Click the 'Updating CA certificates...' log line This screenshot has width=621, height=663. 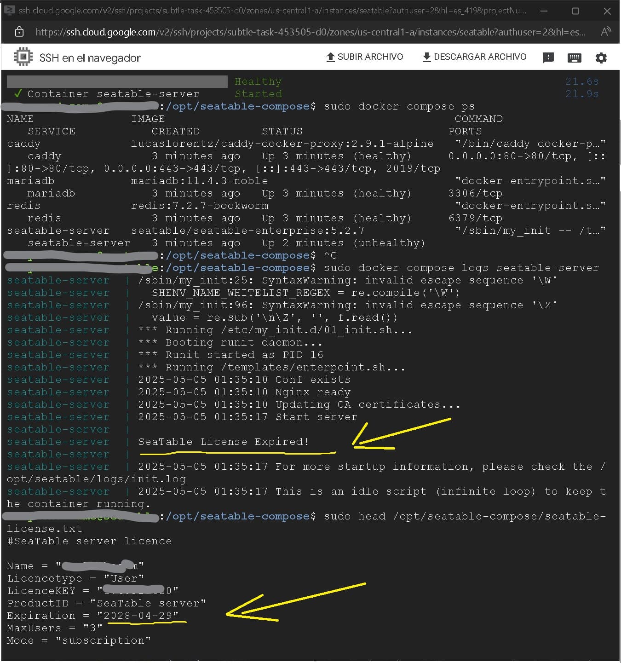coord(368,404)
